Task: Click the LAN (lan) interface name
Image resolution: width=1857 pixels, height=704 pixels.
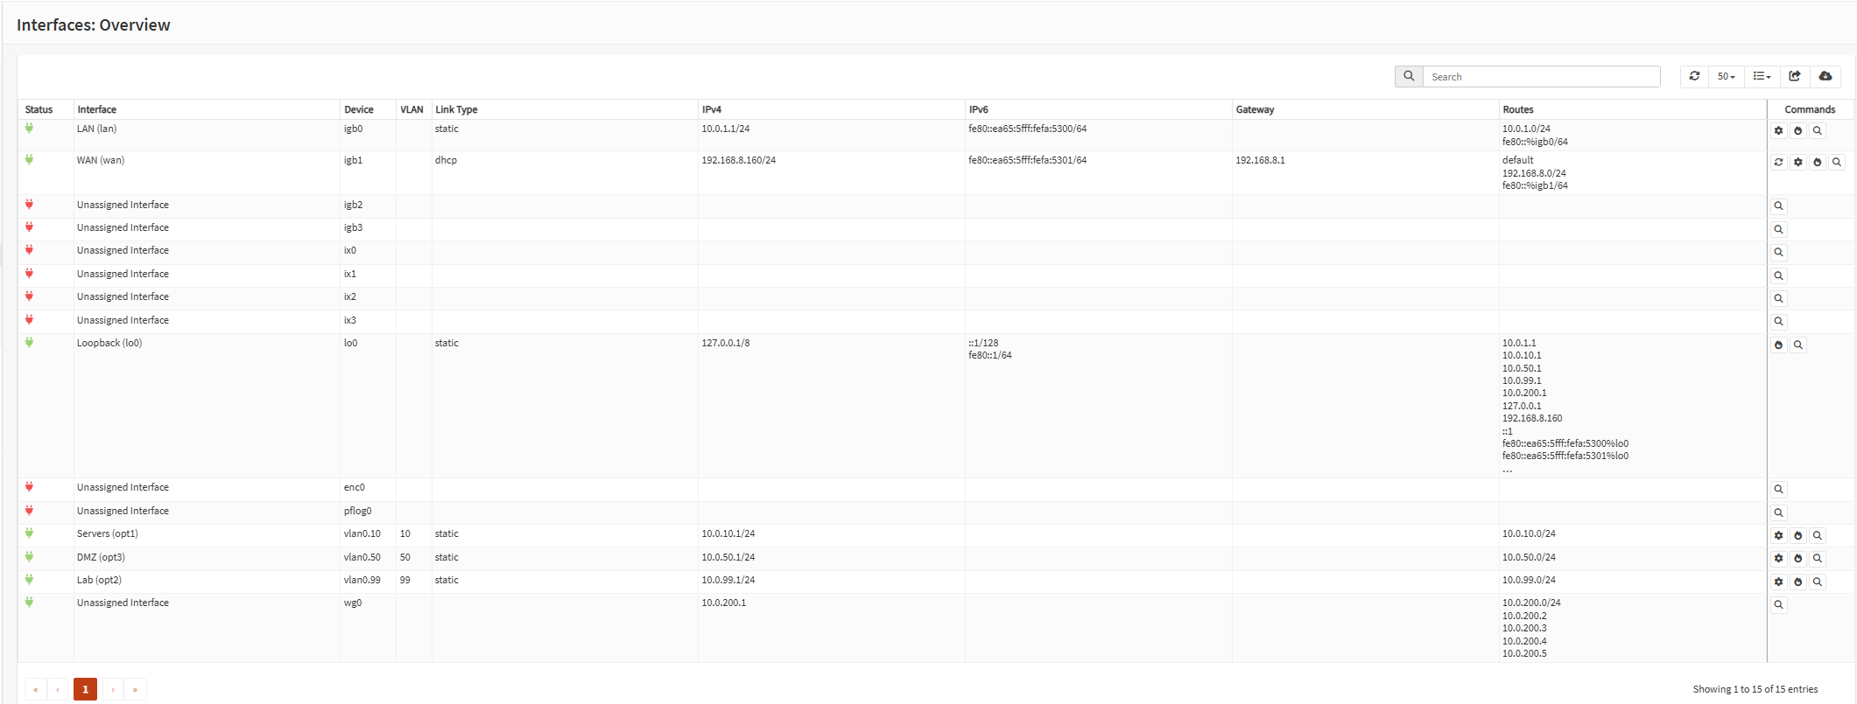Action: click(96, 129)
